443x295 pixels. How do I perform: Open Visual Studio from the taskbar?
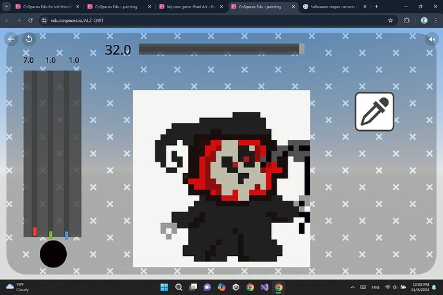pyautogui.click(x=265, y=287)
